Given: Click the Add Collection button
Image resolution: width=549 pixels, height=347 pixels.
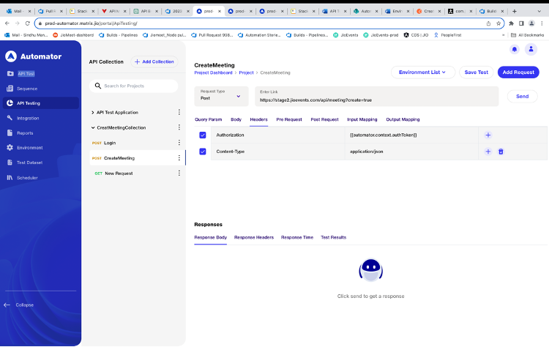Looking at the screenshot, I should (x=154, y=61).
